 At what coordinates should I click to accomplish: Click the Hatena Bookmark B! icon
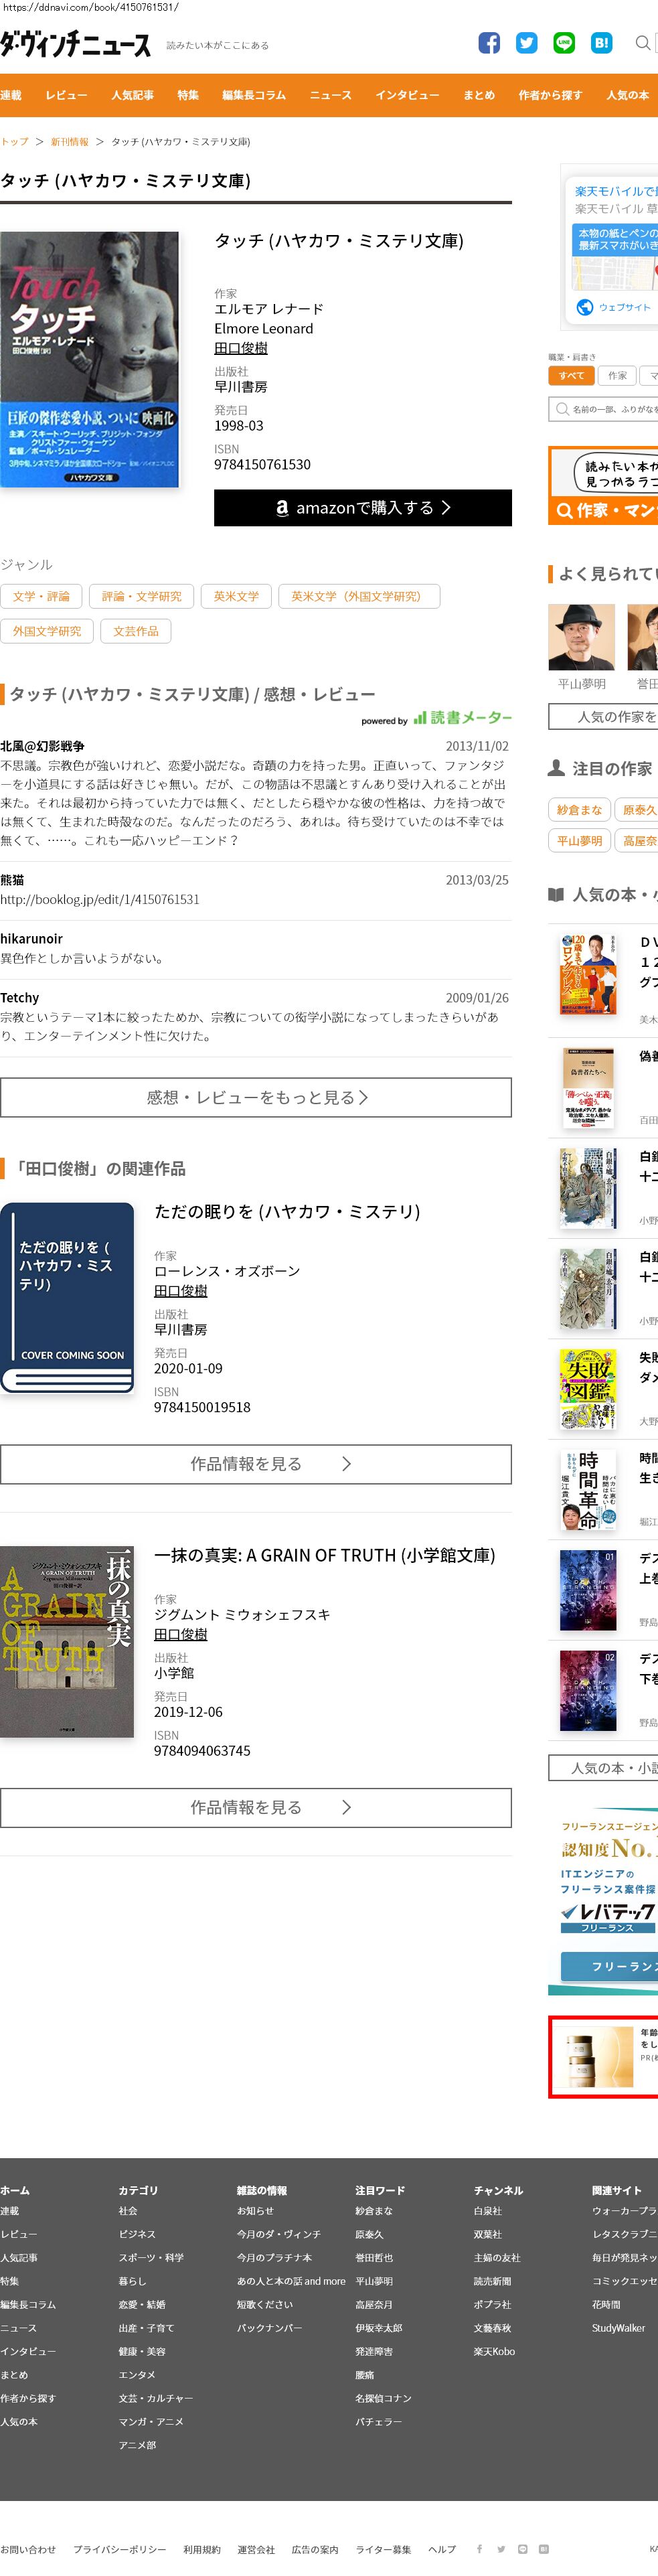(x=601, y=43)
